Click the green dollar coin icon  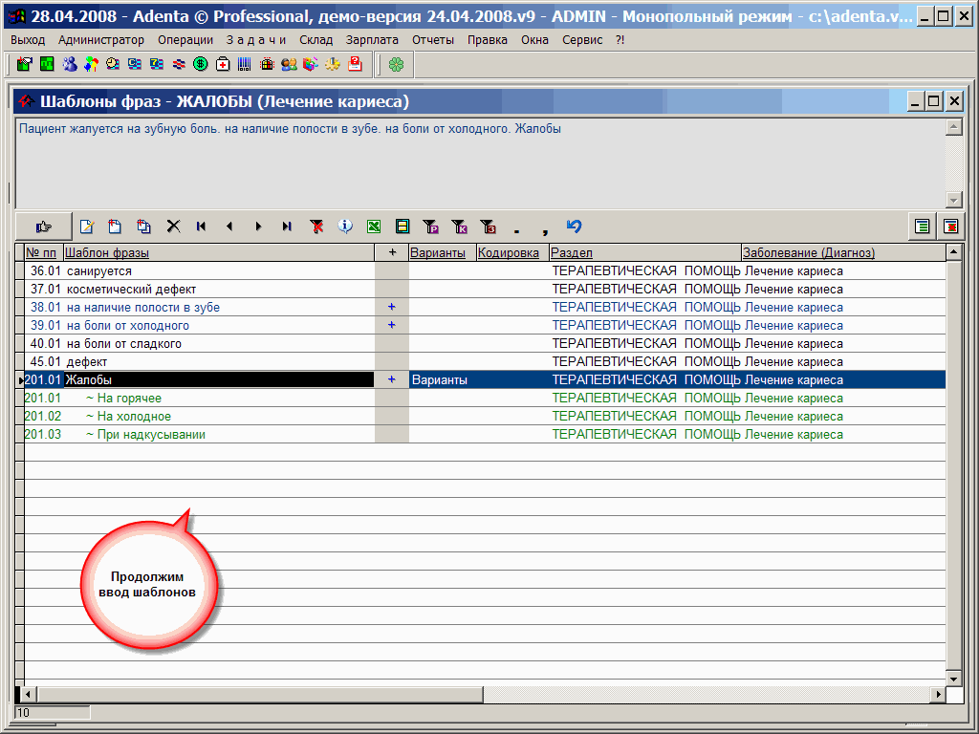tap(201, 64)
